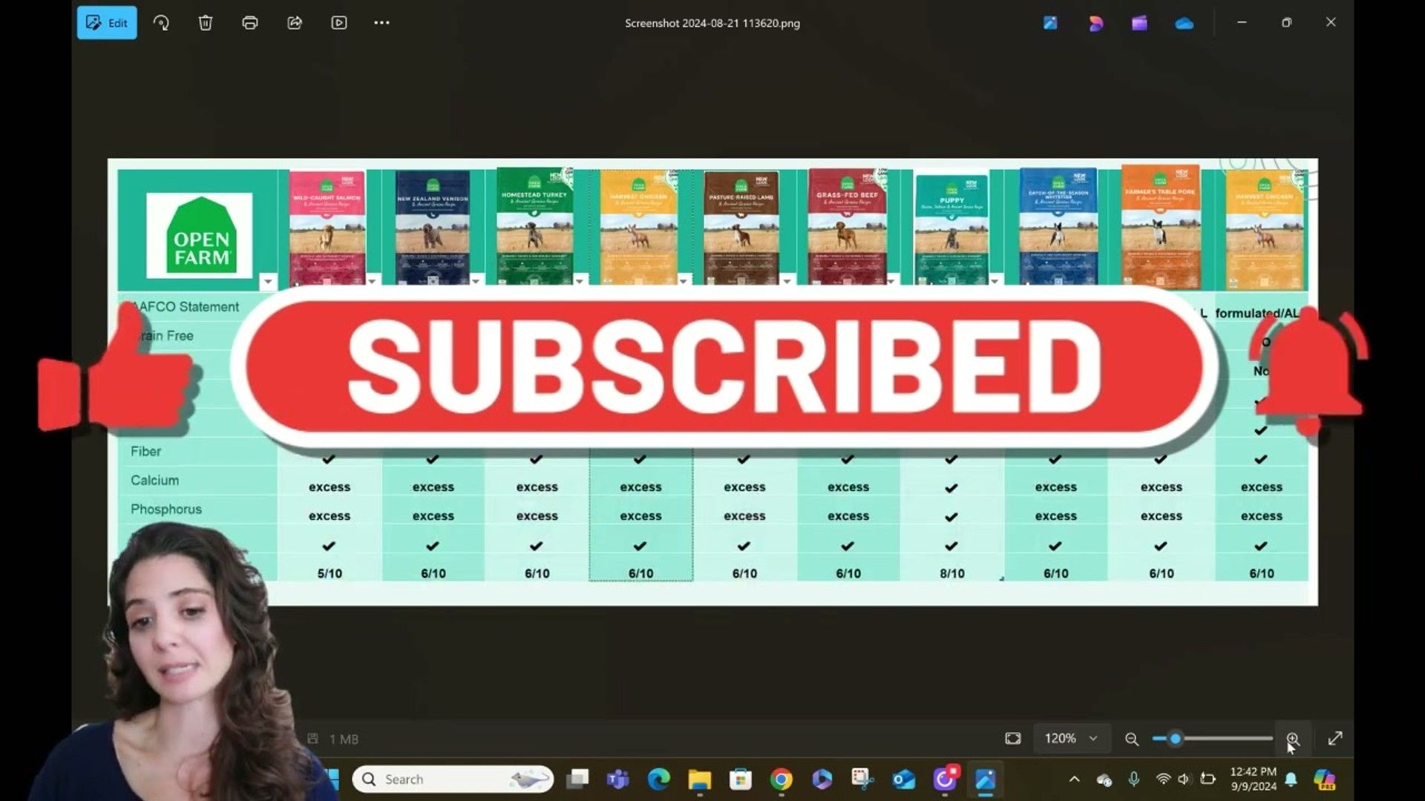Start the slideshow with the play icon
1425x801 pixels.
(339, 23)
